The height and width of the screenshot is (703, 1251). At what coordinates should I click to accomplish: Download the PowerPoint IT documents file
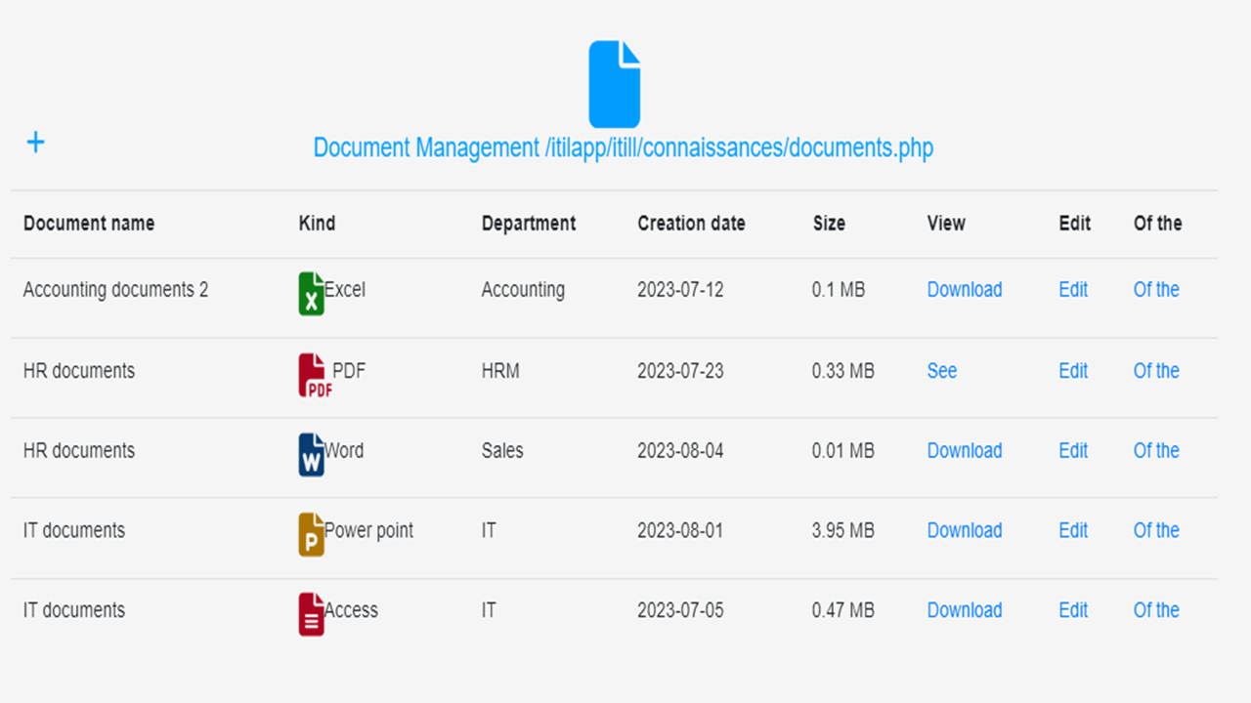point(964,531)
